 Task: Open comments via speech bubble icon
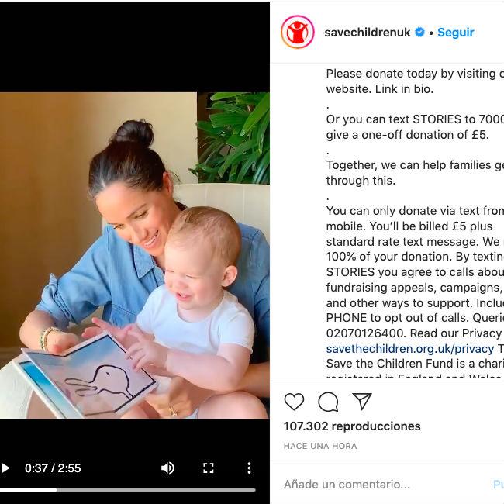(328, 402)
